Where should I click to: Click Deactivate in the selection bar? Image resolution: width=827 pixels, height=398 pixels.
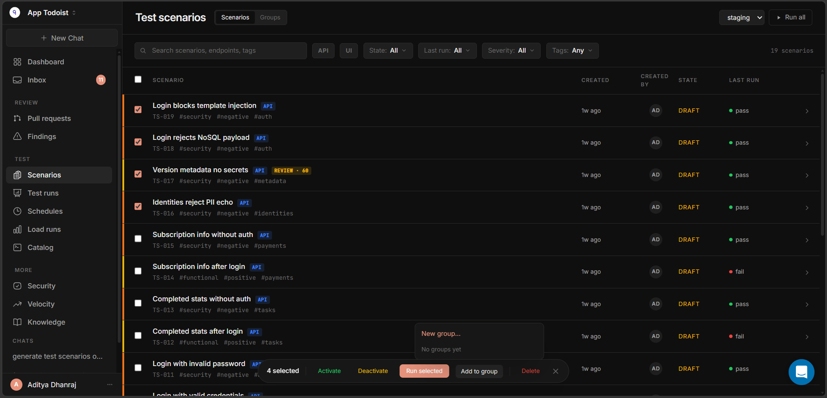pos(373,371)
